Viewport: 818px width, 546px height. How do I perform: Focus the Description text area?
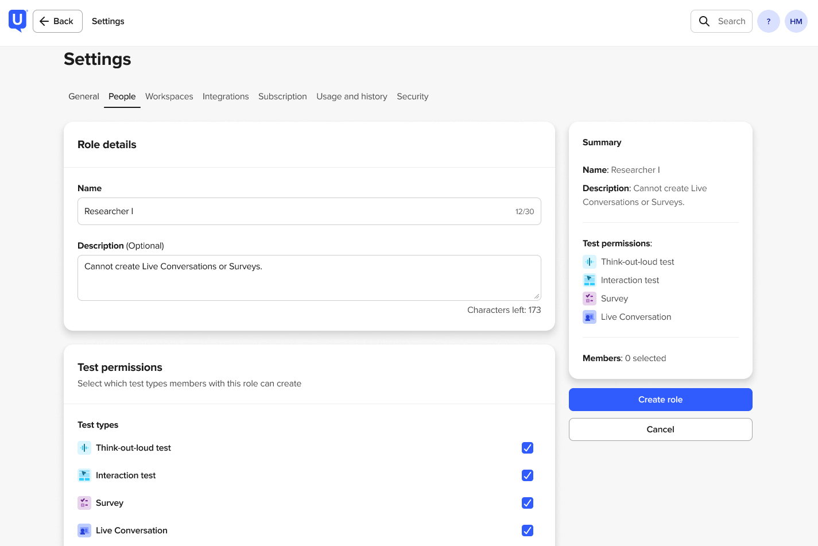pos(309,278)
